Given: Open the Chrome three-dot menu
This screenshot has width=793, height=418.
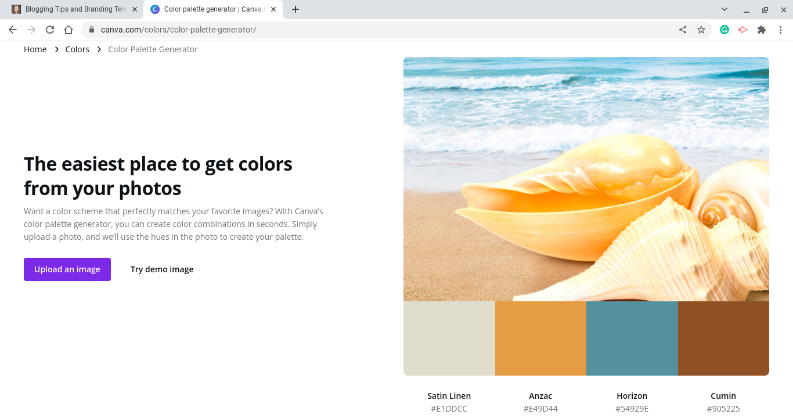Looking at the screenshot, I should pos(780,30).
